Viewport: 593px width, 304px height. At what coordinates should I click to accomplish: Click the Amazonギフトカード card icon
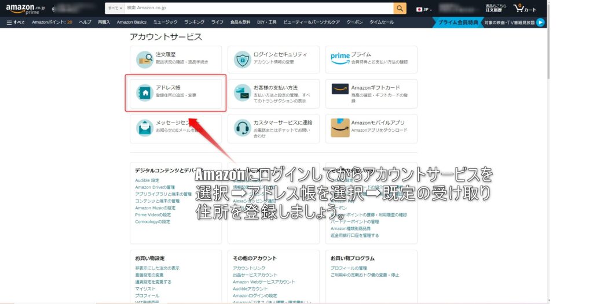340,89
